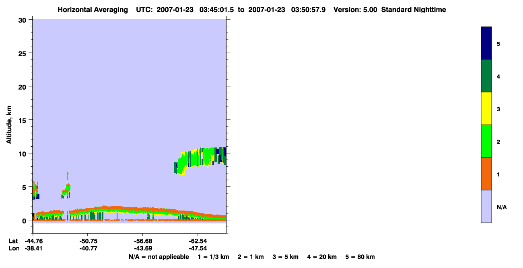
Task: Click the 'Standard Nighttime' text
Action: tap(414, 10)
